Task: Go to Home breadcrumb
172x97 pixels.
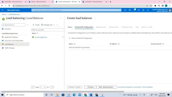Action: point(4,14)
